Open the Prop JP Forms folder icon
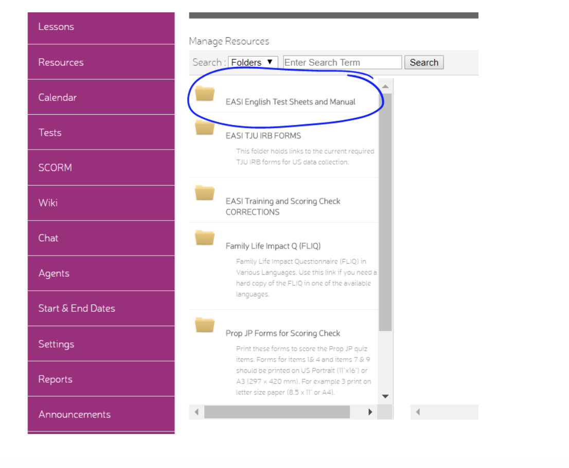 tap(204, 324)
